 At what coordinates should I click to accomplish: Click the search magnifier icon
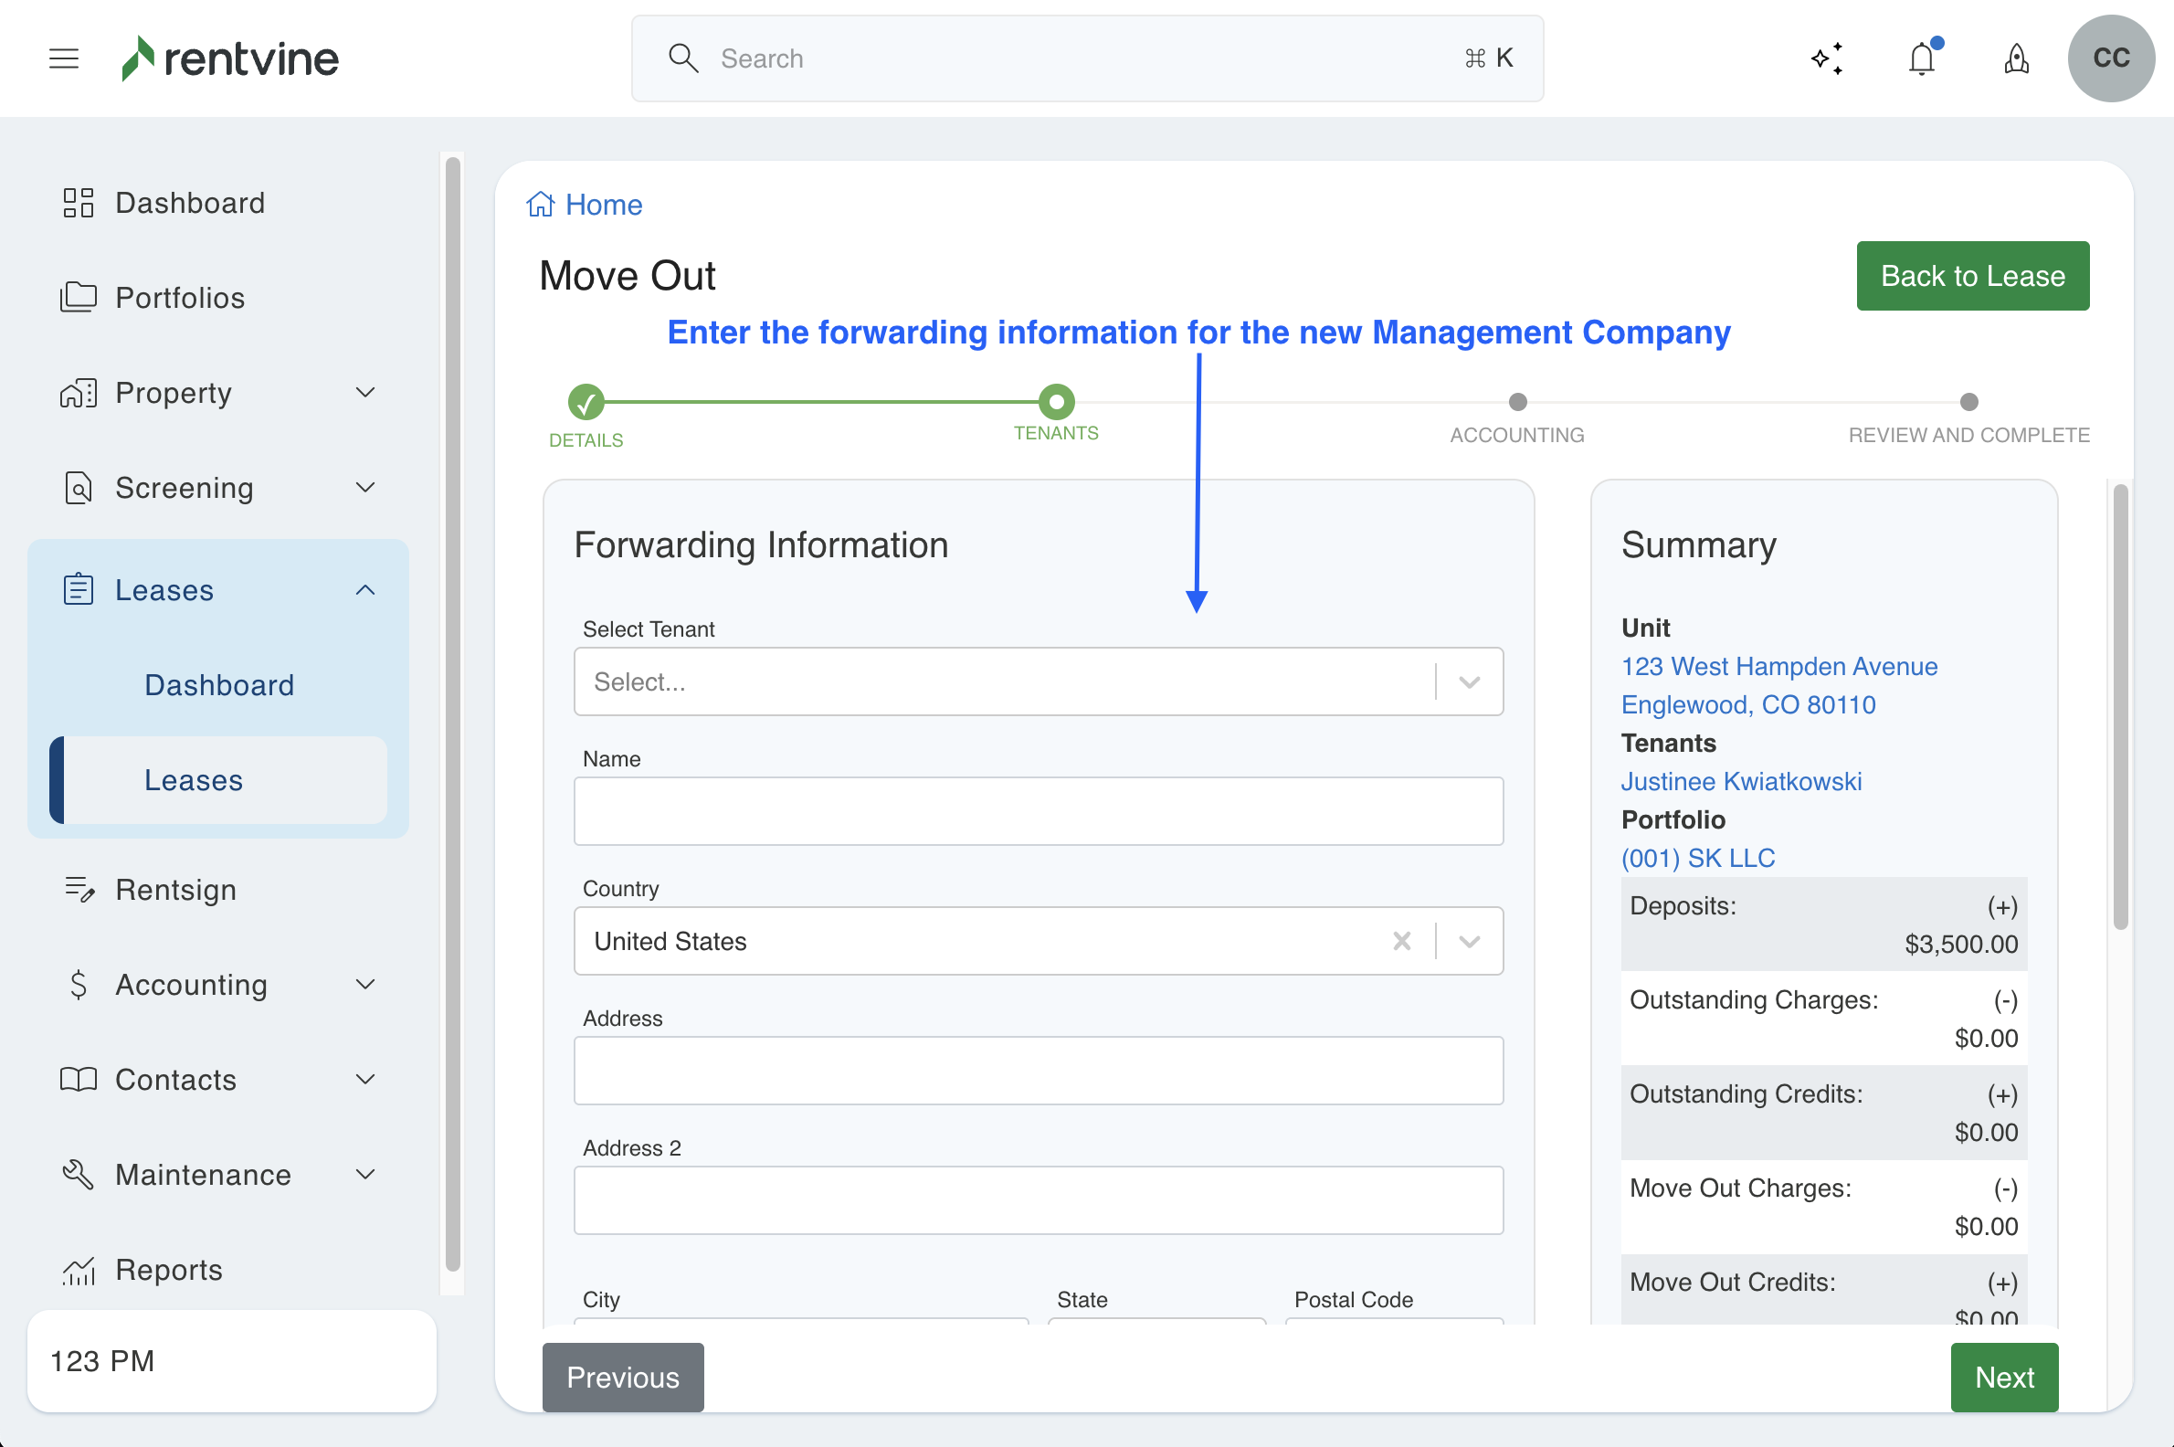pos(683,58)
